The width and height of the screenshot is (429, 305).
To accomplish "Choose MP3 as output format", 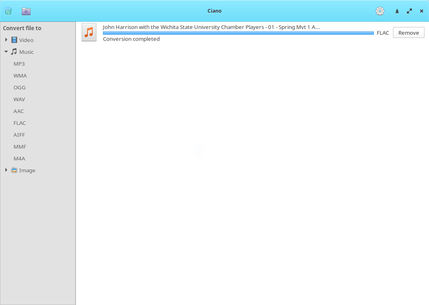I will click(x=19, y=64).
